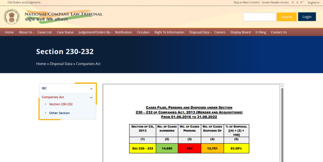
Task: Click '% of Disposal' column header
Action: (236, 130)
